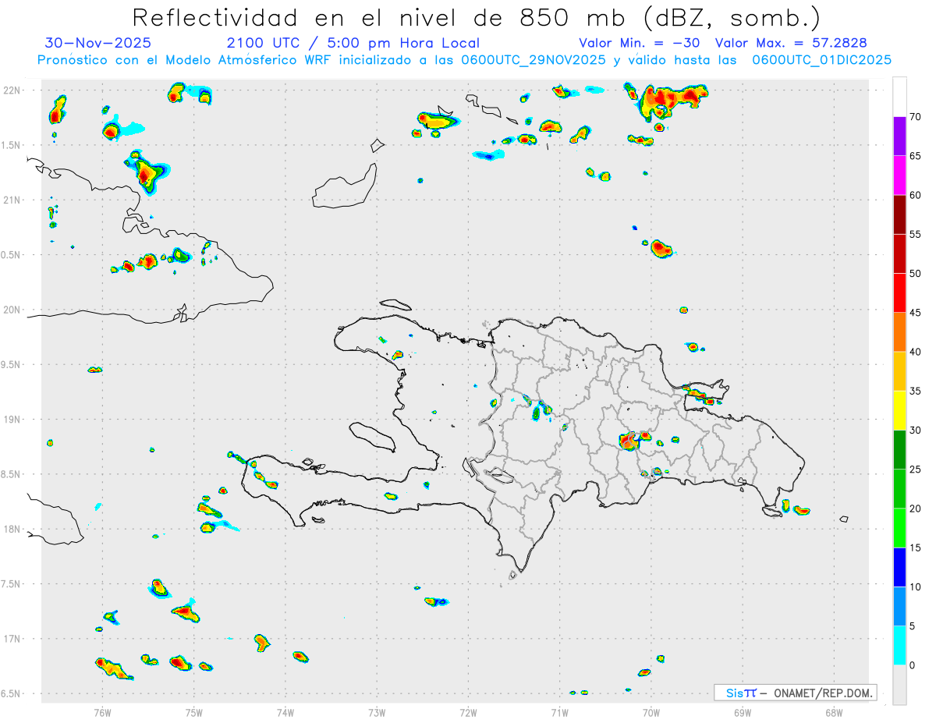Click the colorbar value label '10'
This screenshot has width=936, height=723.
click(915, 587)
